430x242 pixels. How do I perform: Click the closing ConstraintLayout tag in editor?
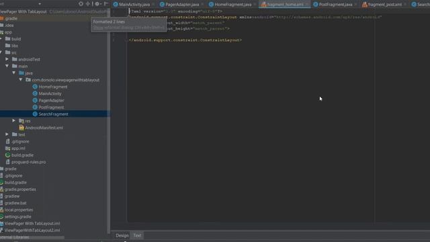tap(185, 40)
